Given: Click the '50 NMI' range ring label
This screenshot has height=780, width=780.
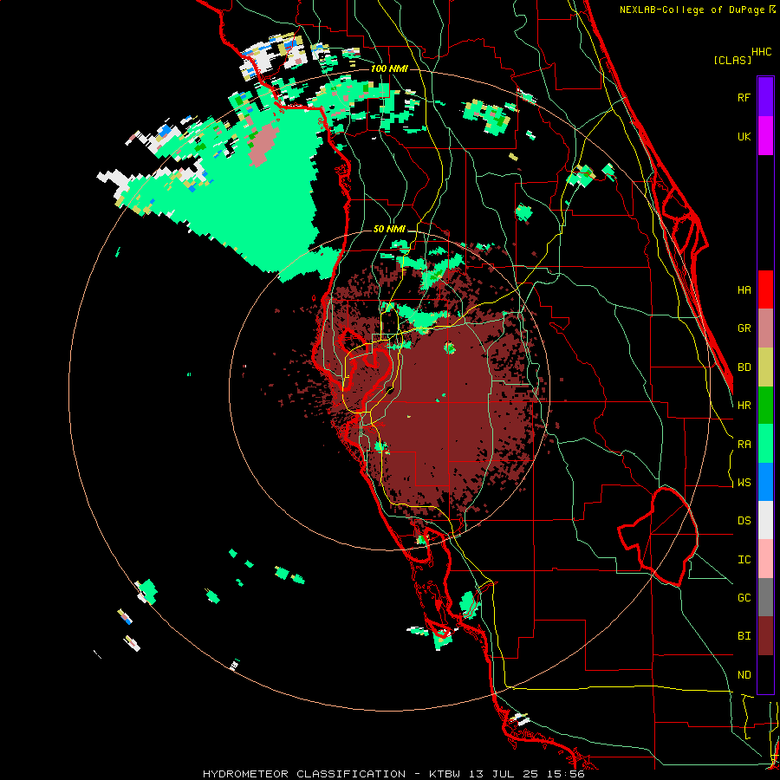Looking at the screenshot, I should [x=389, y=230].
